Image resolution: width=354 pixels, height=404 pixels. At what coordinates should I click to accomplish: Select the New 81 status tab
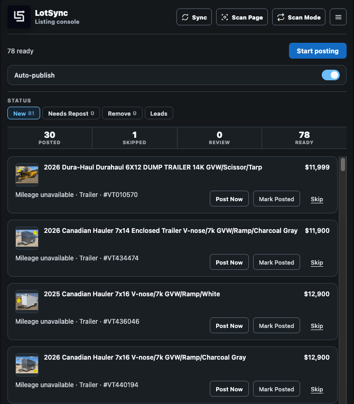(24, 113)
